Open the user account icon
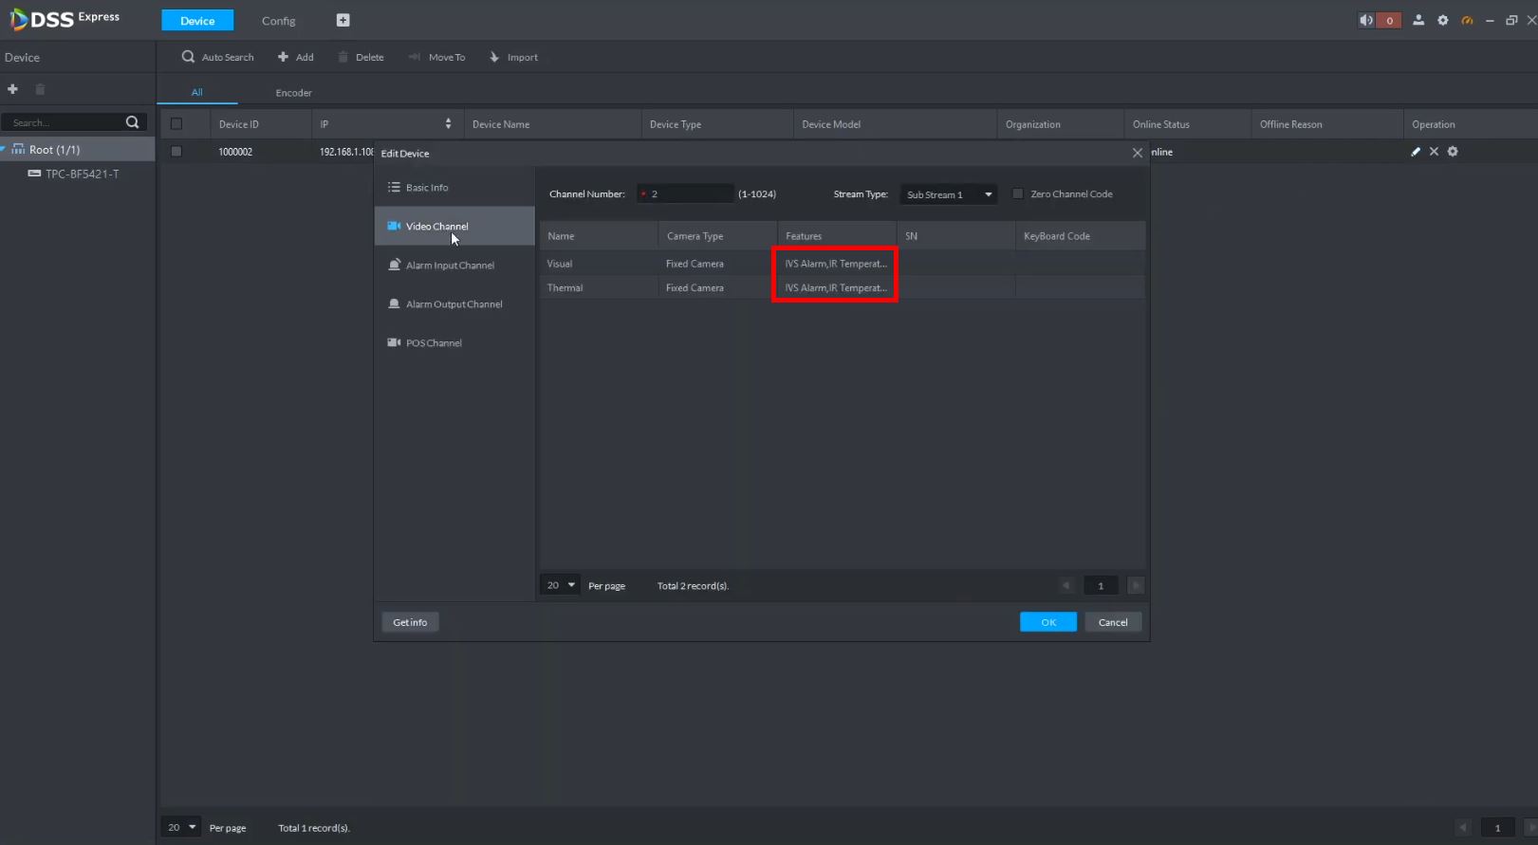The width and height of the screenshot is (1538, 845). (1418, 20)
